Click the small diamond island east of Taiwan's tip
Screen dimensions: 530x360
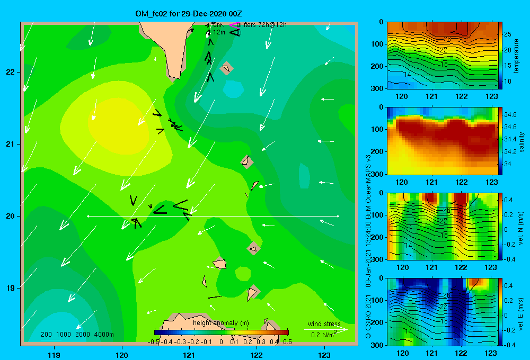pyautogui.click(x=226, y=68)
